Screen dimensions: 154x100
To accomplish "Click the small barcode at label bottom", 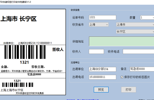I will 18,85.
